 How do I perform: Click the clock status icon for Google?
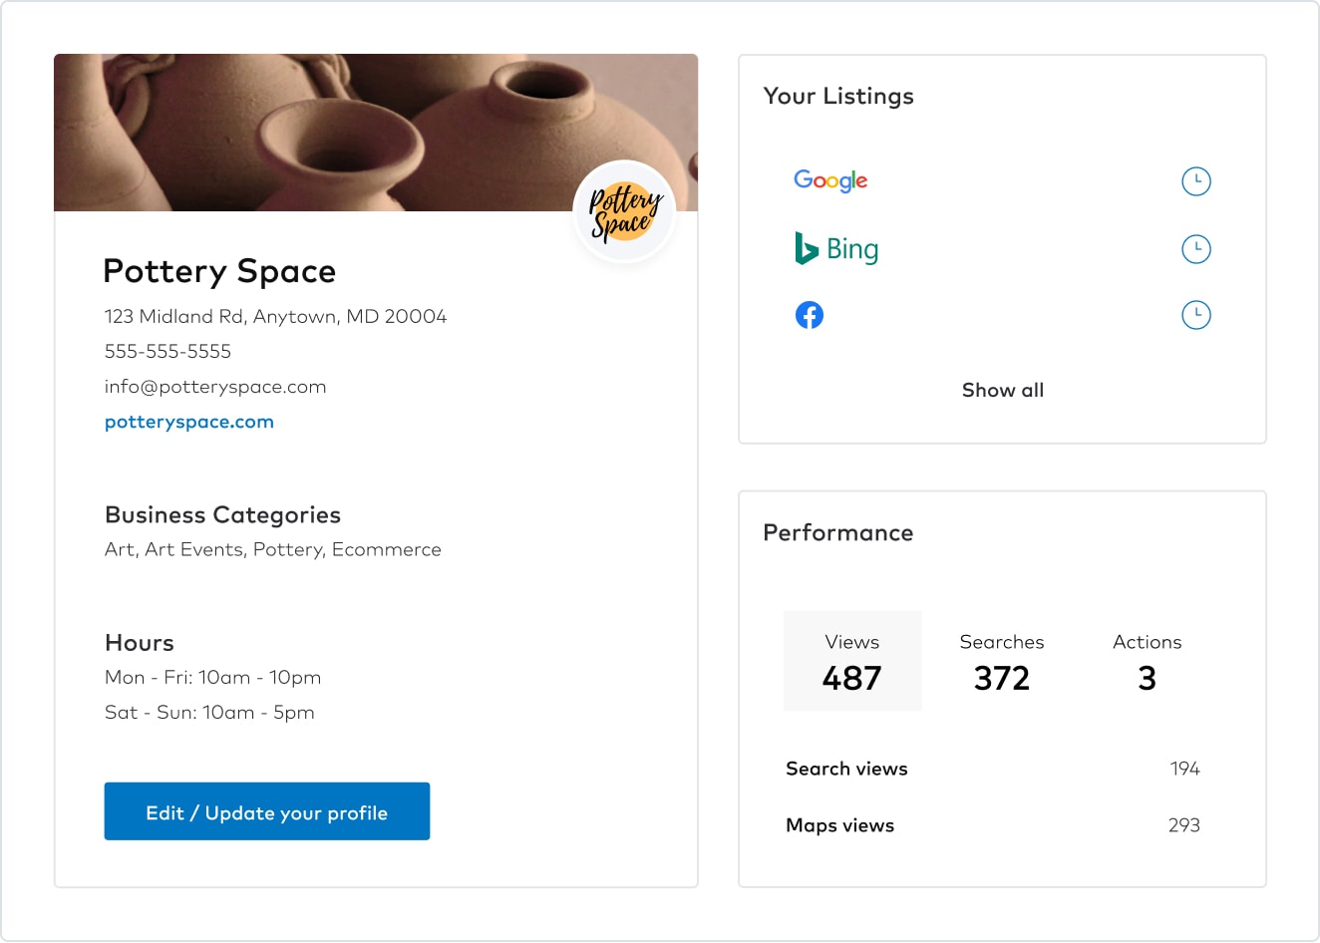point(1195,181)
